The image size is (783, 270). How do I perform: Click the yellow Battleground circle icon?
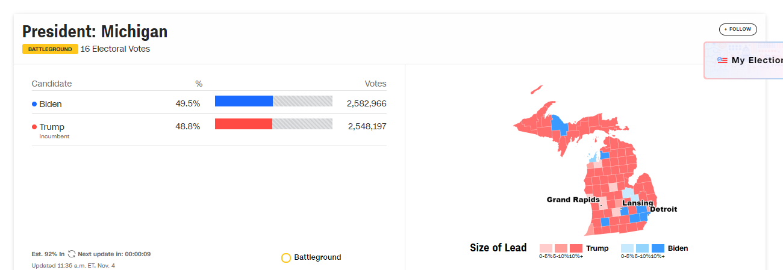(286, 258)
